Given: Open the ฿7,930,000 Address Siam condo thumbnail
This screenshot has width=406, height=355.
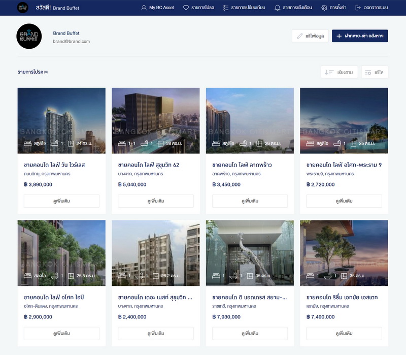Looking at the screenshot, I should (250, 252).
